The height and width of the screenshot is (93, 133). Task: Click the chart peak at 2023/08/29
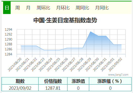pos(91,32)
